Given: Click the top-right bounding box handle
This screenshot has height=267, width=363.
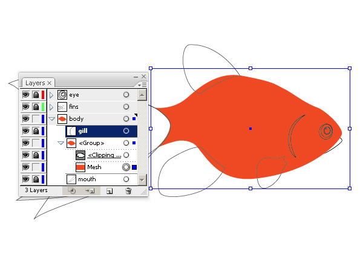Looking at the screenshot, I should (350, 68).
